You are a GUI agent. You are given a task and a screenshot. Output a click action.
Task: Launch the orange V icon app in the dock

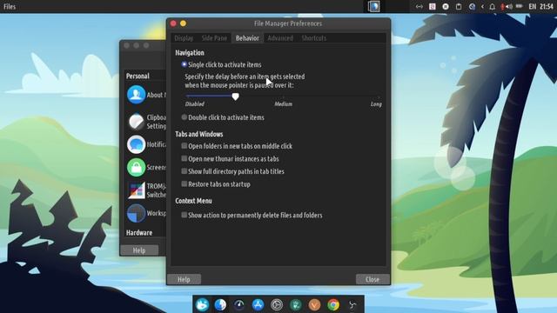(314, 304)
